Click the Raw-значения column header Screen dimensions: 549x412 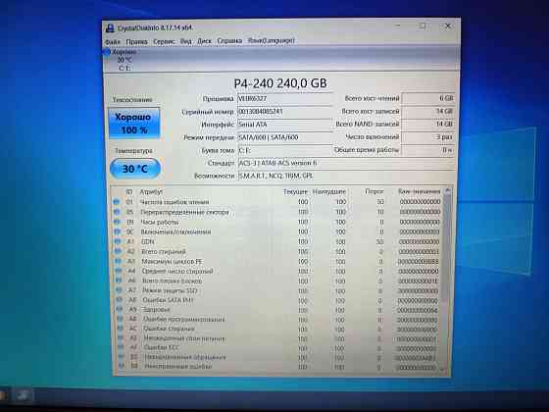[x=420, y=191]
